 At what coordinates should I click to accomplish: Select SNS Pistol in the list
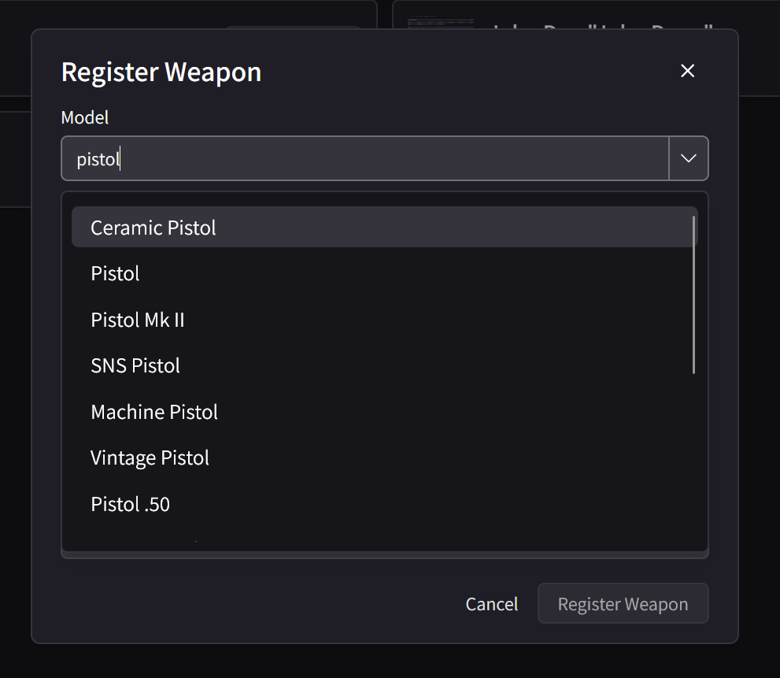135,365
